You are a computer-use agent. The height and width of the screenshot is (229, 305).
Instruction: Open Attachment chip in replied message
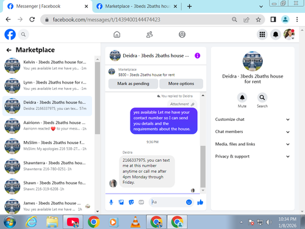(182, 104)
